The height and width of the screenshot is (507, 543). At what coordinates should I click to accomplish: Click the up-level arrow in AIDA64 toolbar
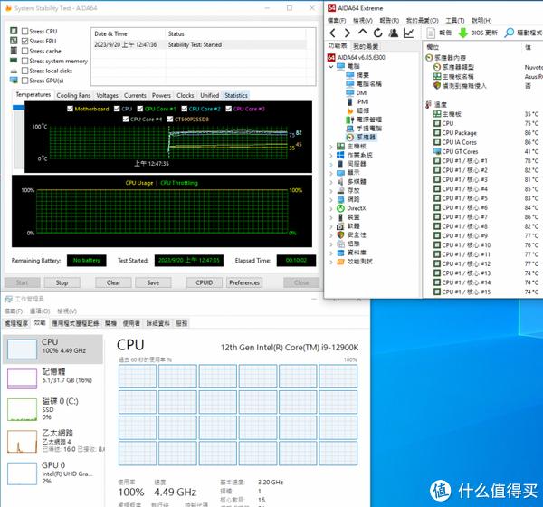(362, 33)
